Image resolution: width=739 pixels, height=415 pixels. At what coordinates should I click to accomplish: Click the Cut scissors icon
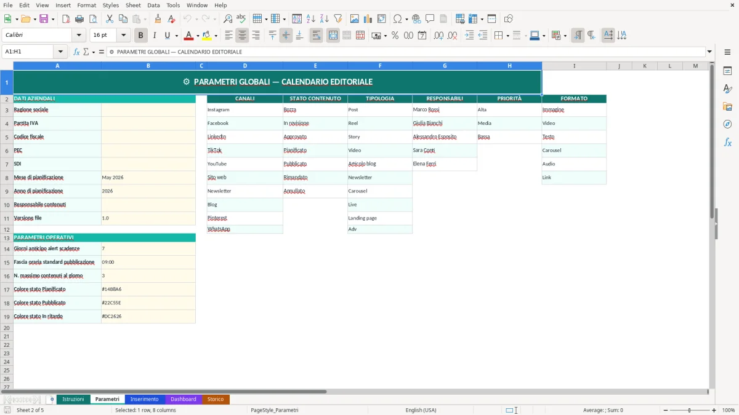109,19
